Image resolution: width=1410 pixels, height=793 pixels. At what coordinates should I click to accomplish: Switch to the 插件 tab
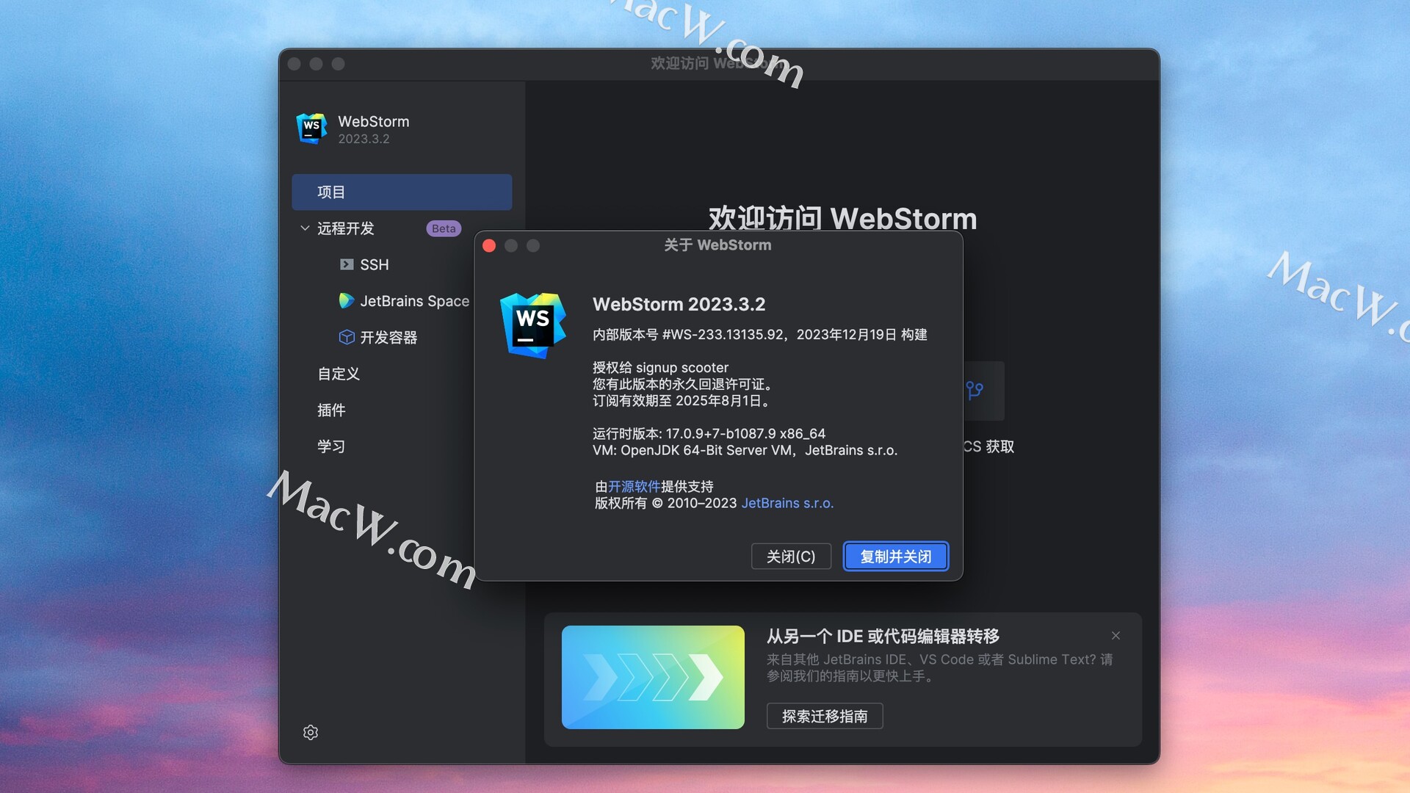(331, 410)
